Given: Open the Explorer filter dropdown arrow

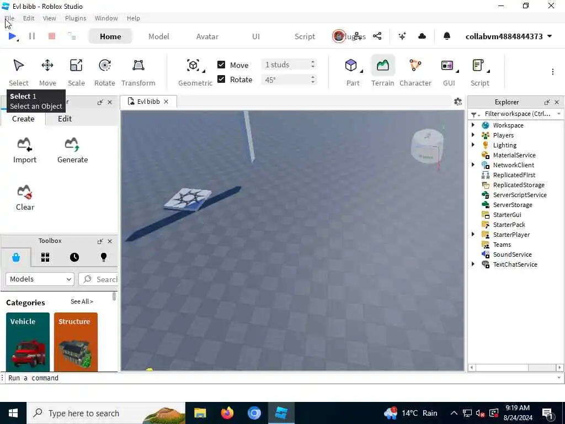Looking at the screenshot, I should pos(559,114).
